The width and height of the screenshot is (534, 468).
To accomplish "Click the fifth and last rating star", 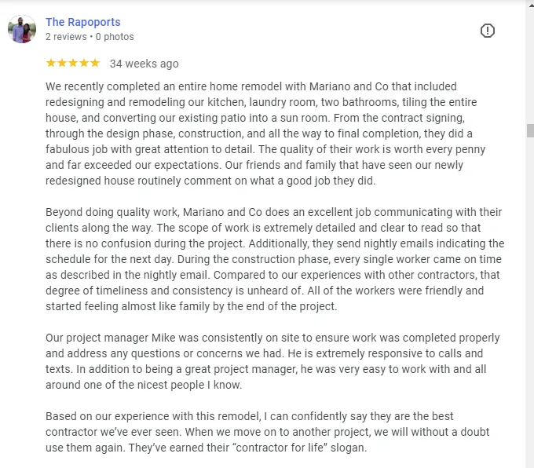I will tap(95, 63).
